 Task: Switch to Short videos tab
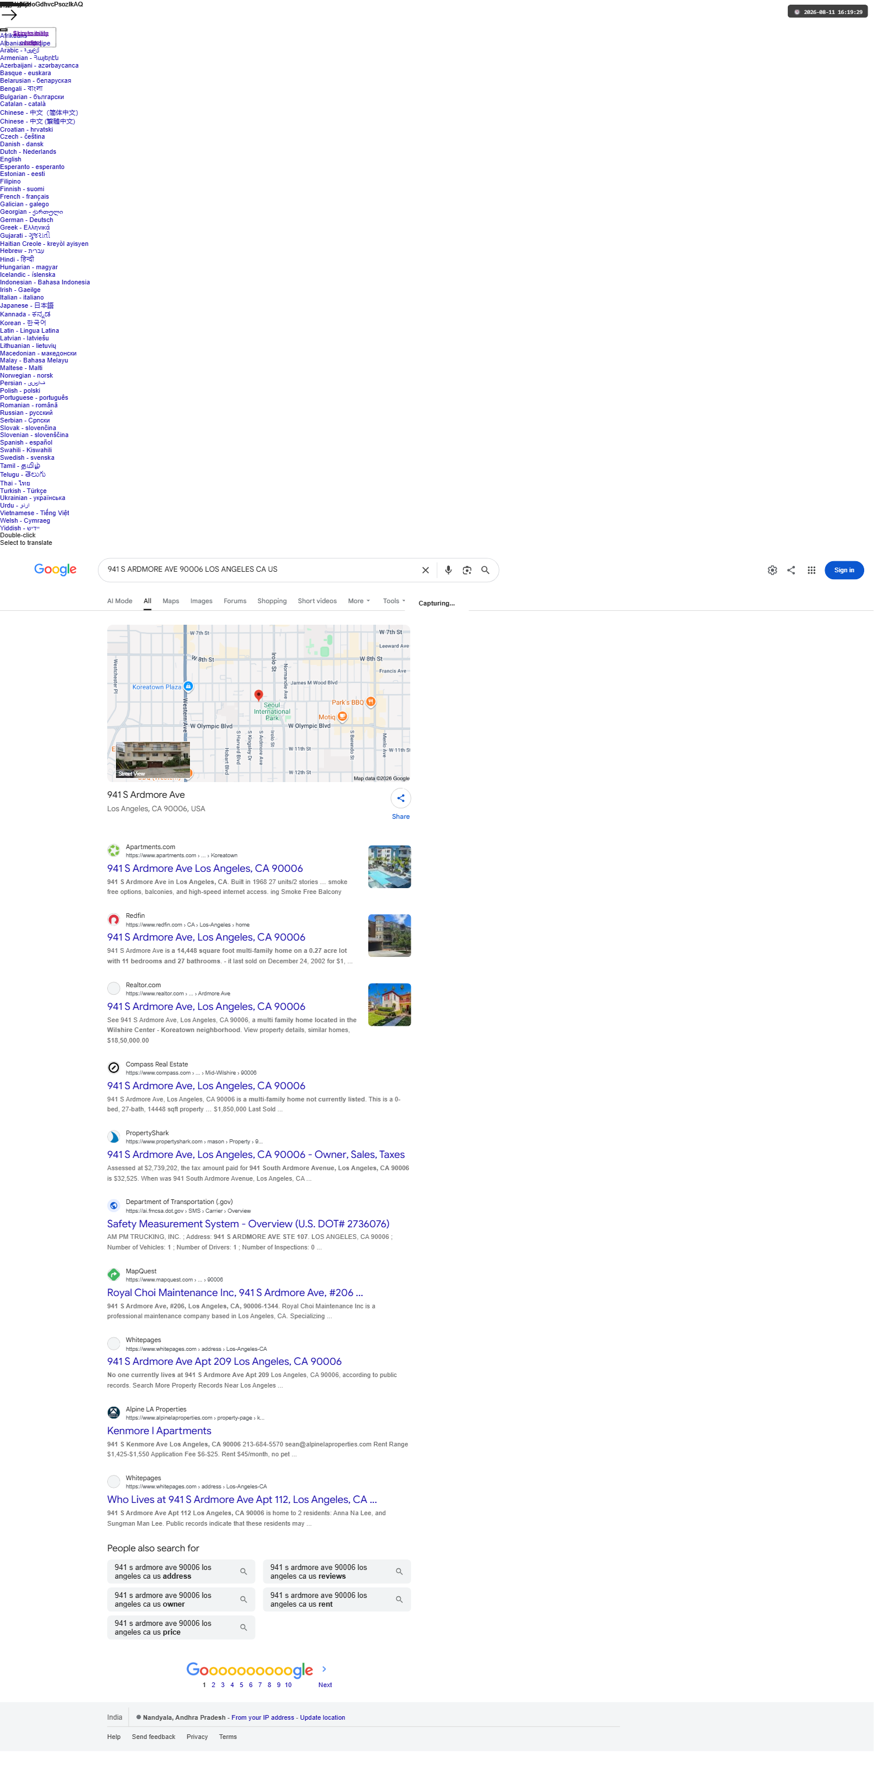[317, 600]
